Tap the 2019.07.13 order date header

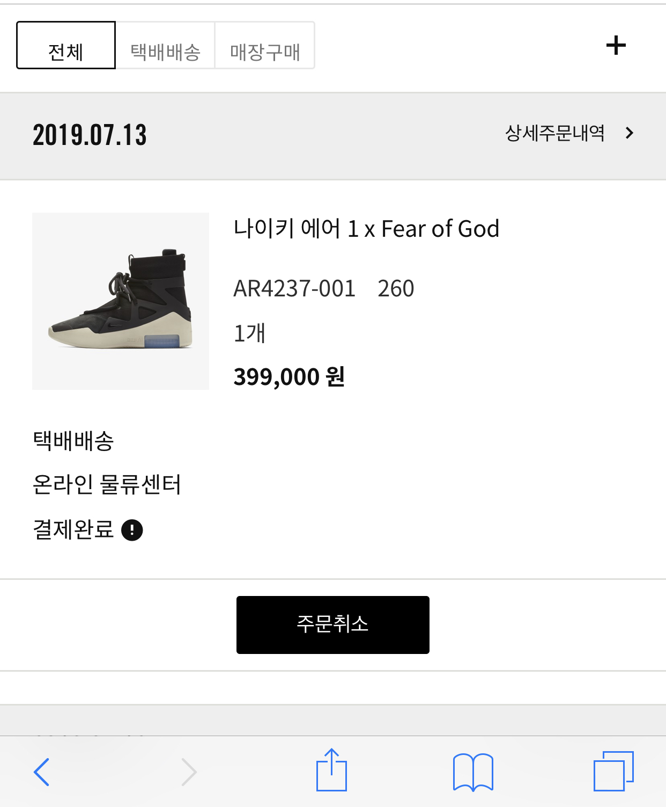tap(90, 135)
